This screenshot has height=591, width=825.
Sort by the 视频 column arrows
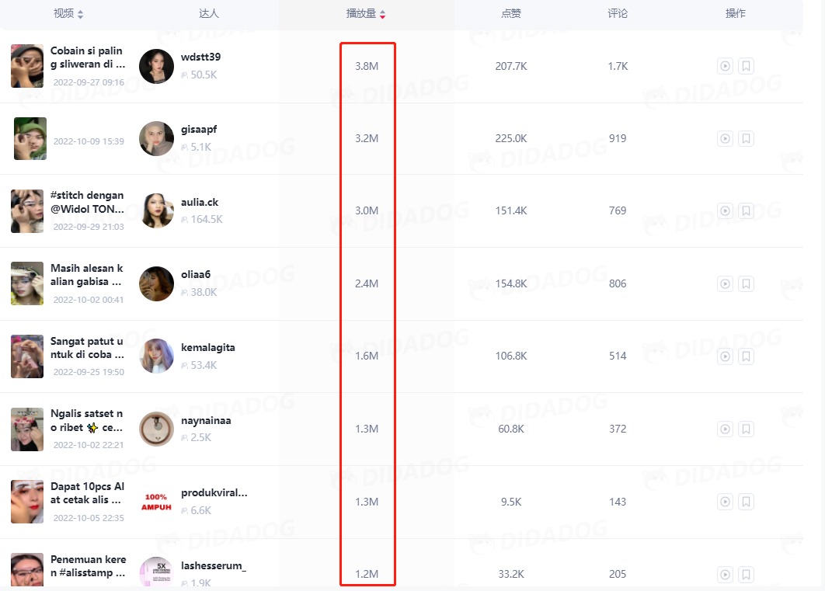click(x=81, y=14)
